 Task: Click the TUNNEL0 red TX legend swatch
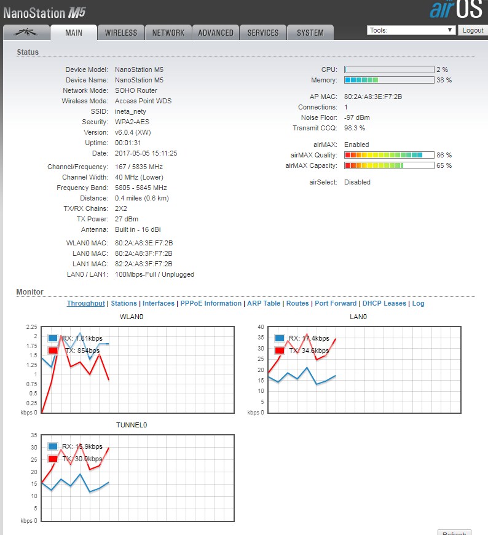coord(53,459)
